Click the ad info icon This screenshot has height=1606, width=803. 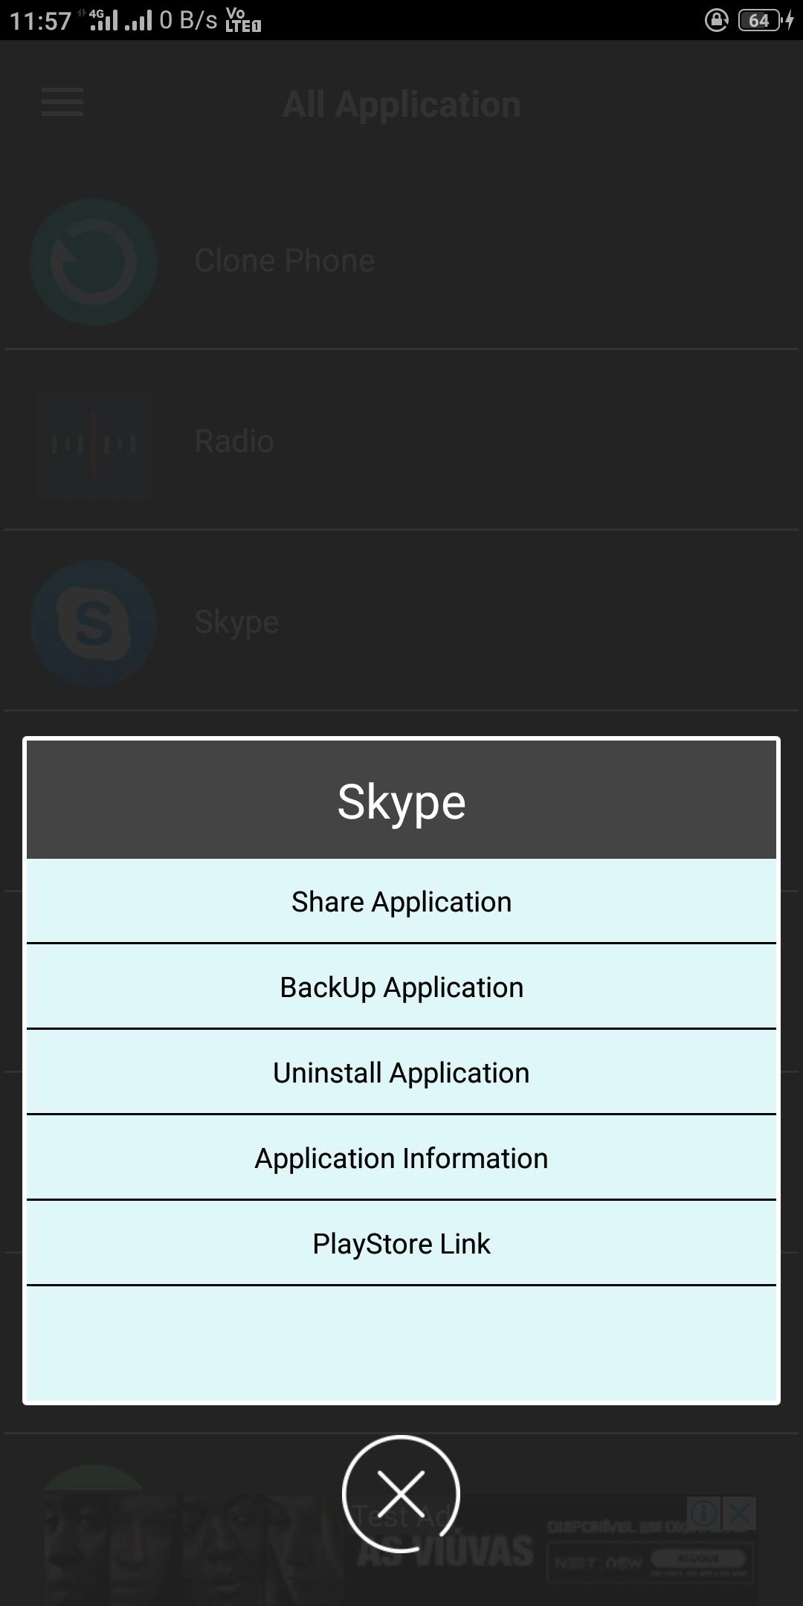point(703,1512)
